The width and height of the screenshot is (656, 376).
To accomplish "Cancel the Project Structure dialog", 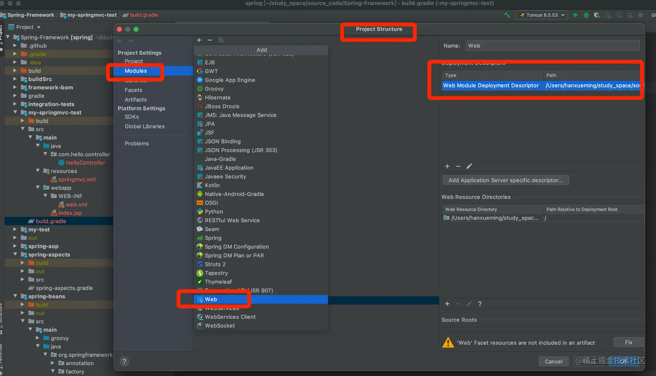I will [554, 361].
